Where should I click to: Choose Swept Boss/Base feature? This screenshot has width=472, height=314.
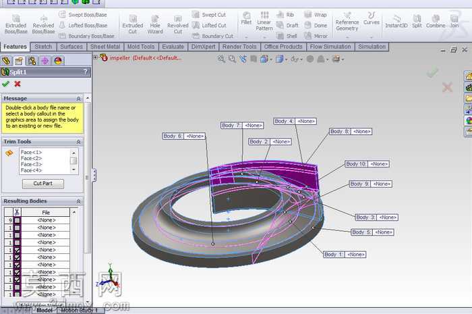(83, 14)
